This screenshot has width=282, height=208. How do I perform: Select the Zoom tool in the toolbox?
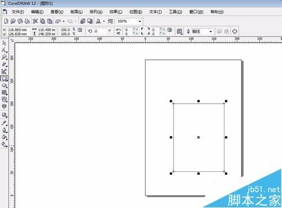pos(4,57)
